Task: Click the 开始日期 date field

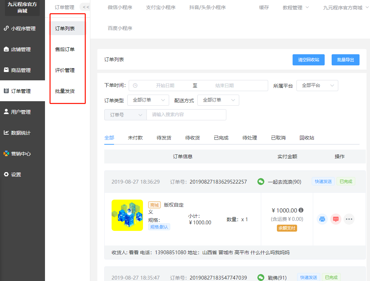Action: (165, 86)
